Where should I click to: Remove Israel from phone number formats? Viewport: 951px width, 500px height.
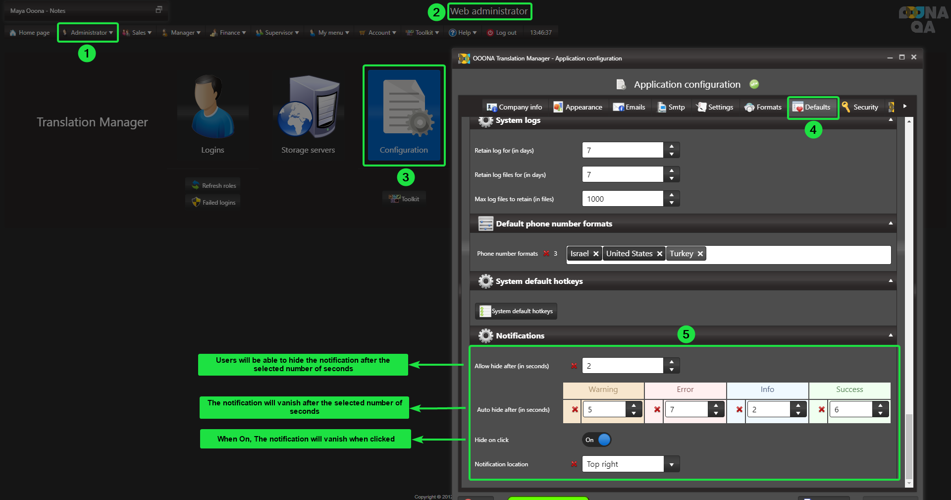coord(596,254)
